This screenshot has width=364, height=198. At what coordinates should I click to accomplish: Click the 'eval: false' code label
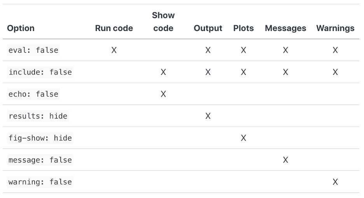[33, 50]
